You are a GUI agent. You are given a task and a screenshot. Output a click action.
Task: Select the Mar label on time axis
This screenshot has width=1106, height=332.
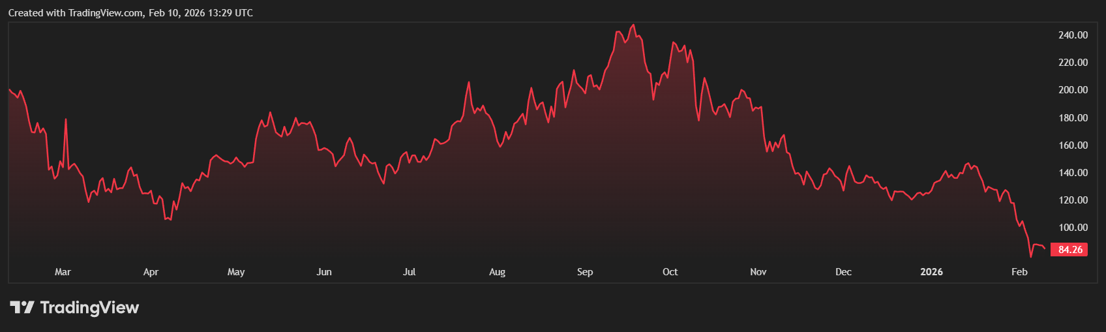63,272
